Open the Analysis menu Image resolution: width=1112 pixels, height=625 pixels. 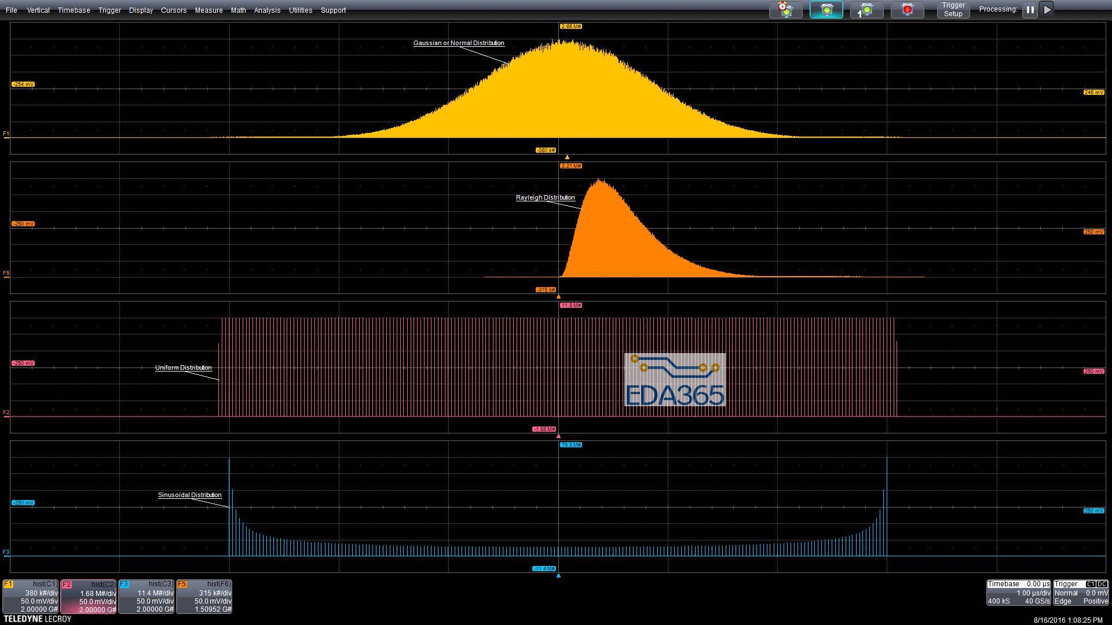coord(267,10)
